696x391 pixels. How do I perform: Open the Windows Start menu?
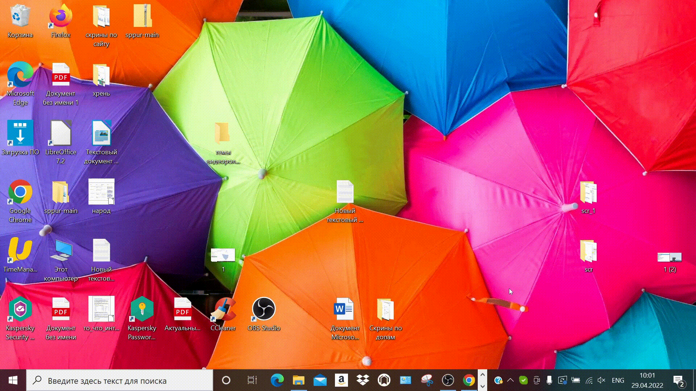[13, 380]
